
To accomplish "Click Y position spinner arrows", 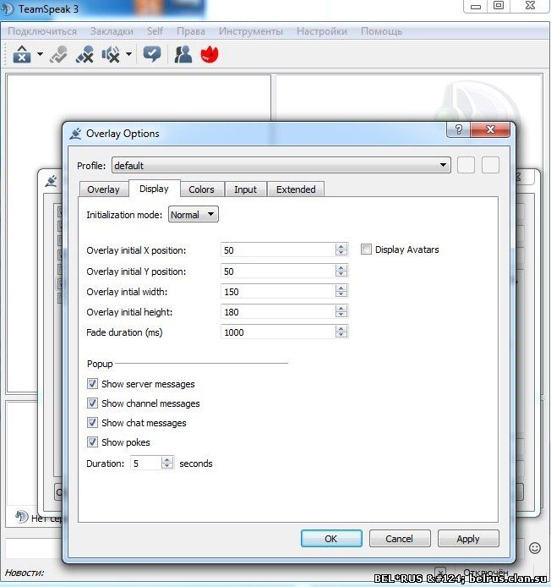I will pyautogui.click(x=341, y=271).
